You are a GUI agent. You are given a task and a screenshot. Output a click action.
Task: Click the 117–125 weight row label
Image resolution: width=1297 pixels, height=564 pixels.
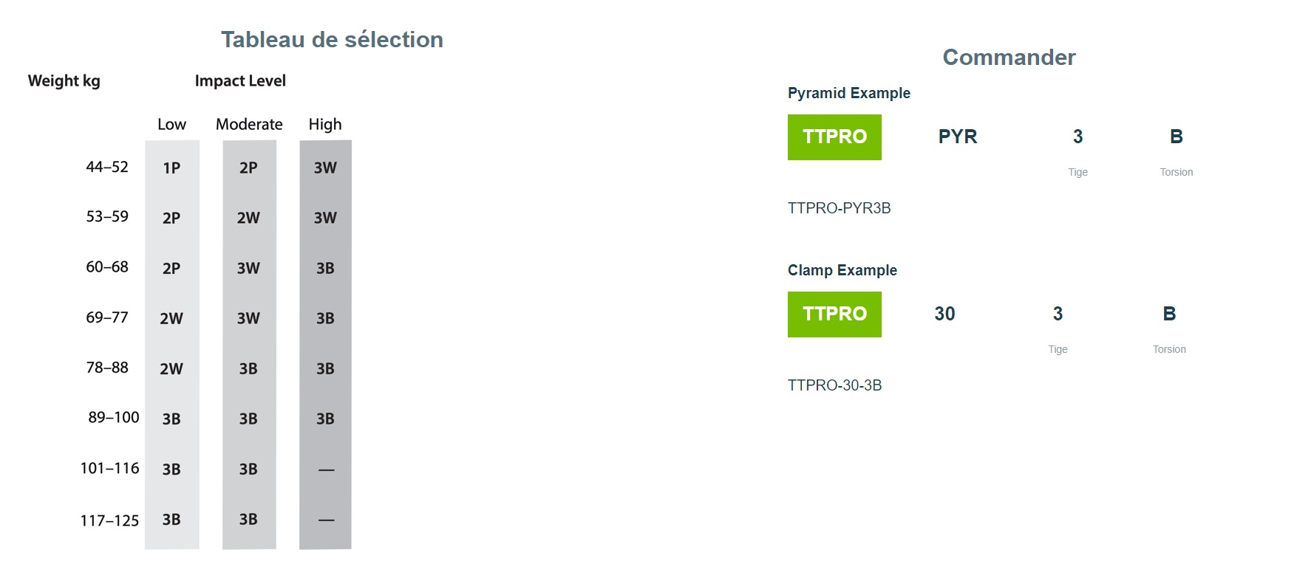tap(109, 520)
